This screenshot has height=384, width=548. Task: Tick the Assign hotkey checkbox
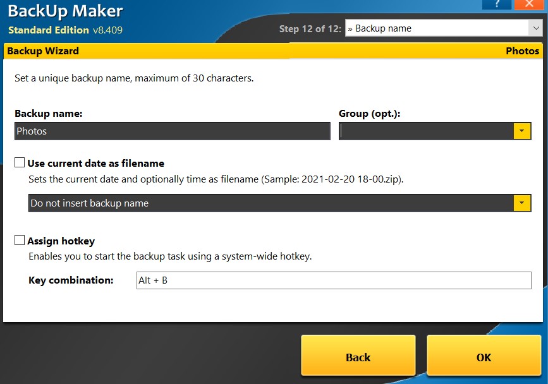(20, 240)
